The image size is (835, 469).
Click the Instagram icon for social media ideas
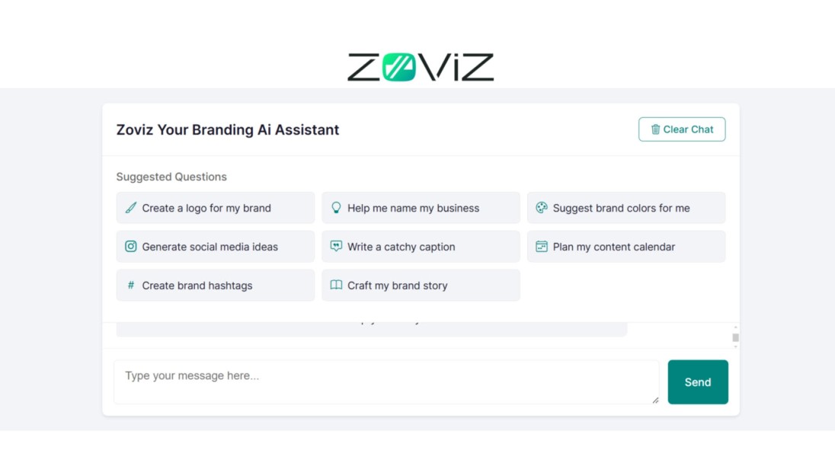[130, 247]
